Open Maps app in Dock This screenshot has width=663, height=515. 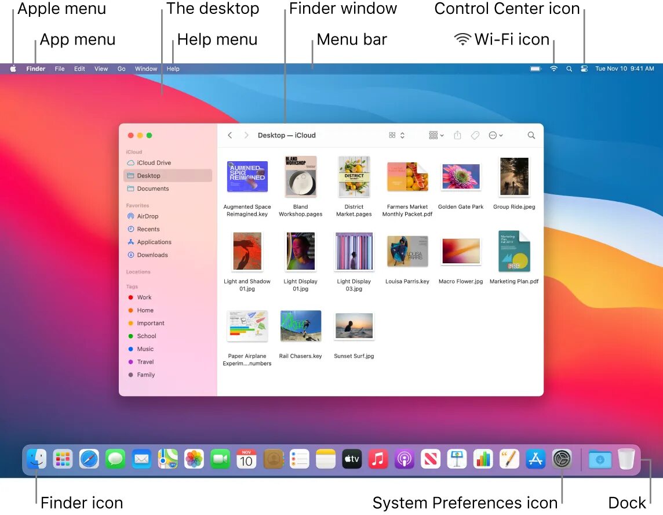click(167, 459)
